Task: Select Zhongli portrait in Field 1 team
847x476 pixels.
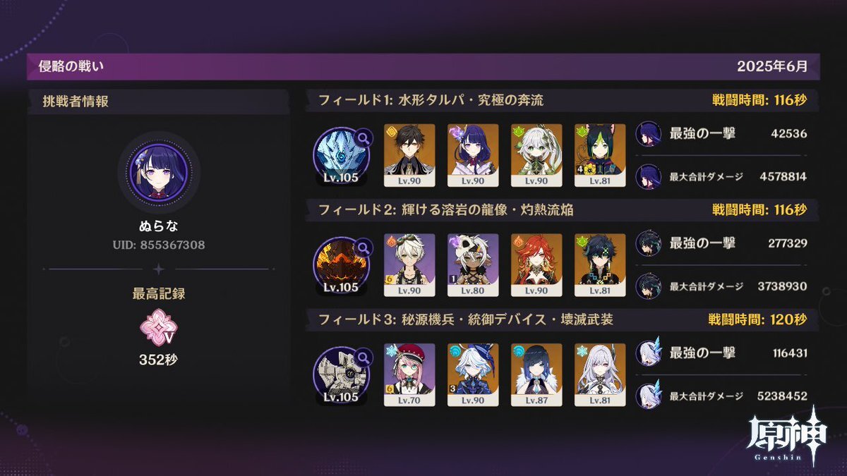Action: pyautogui.click(x=409, y=155)
